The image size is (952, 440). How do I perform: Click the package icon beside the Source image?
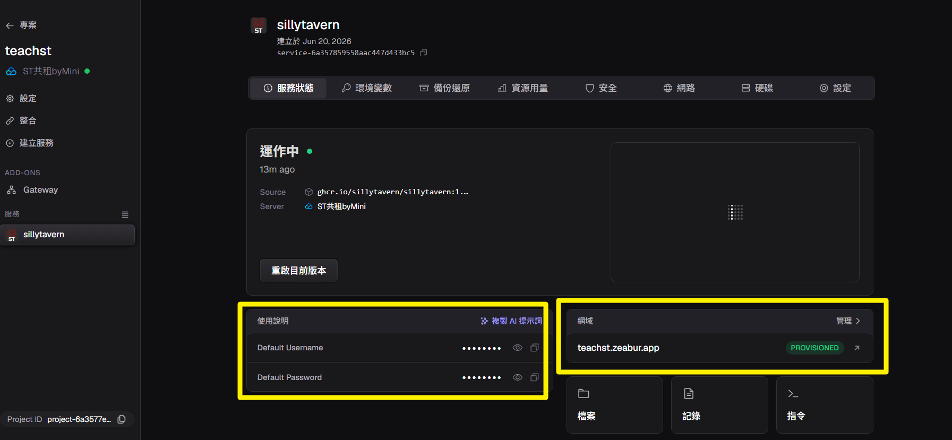tap(308, 192)
